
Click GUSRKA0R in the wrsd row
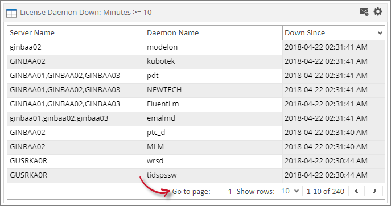(76, 161)
